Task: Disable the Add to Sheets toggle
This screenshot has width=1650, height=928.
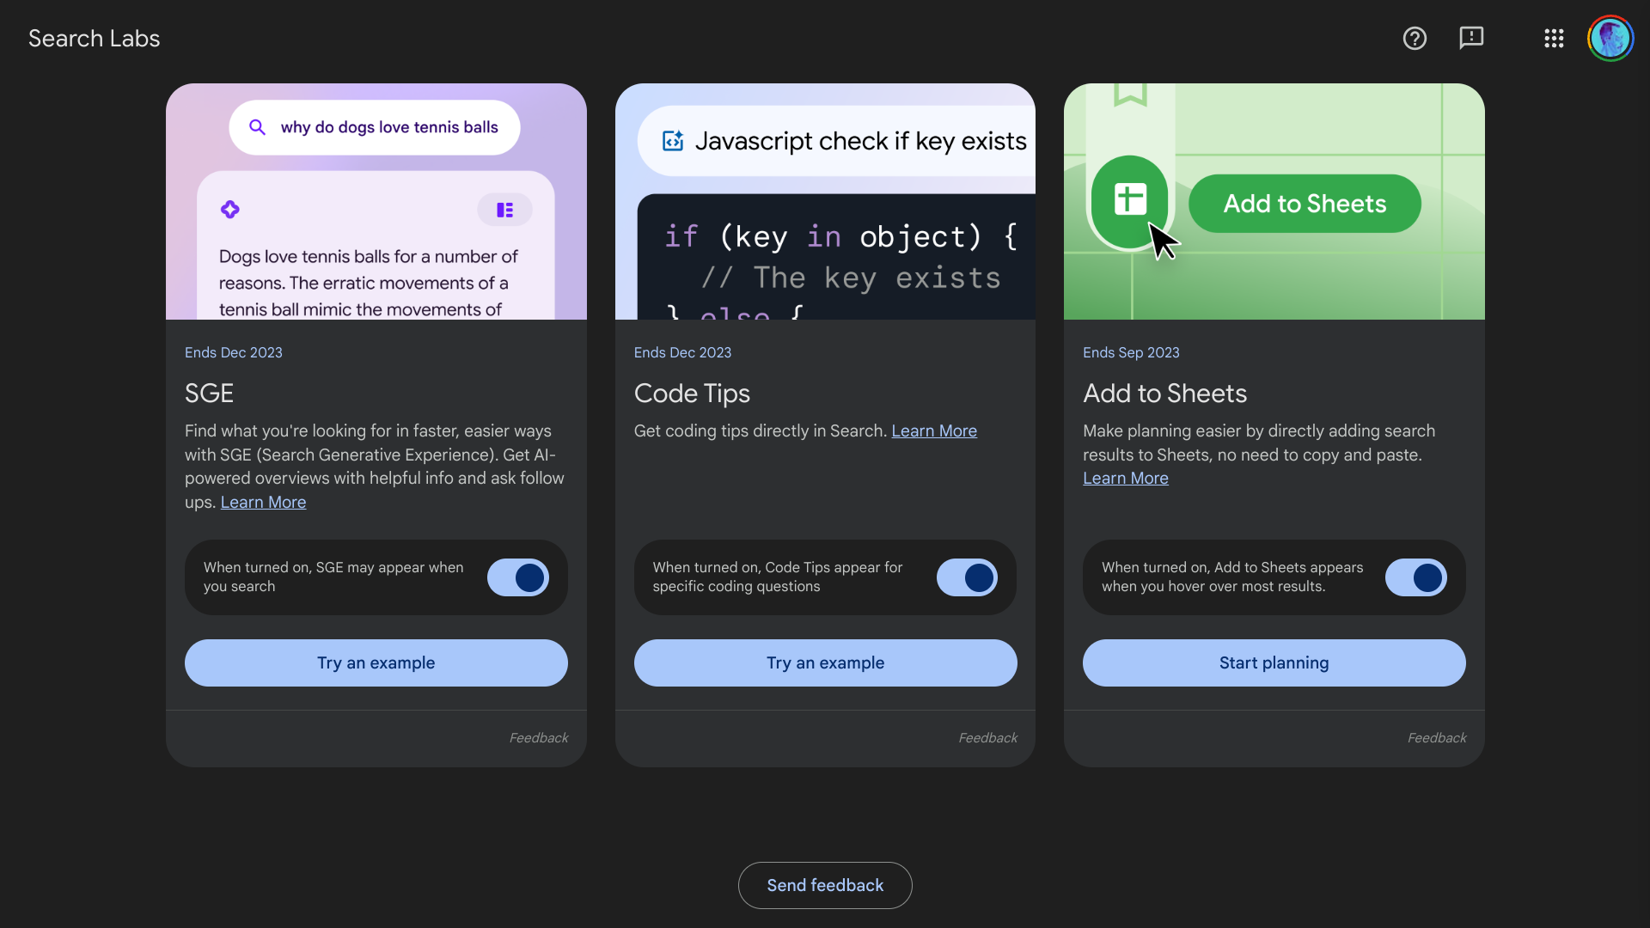Action: [1416, 577]
